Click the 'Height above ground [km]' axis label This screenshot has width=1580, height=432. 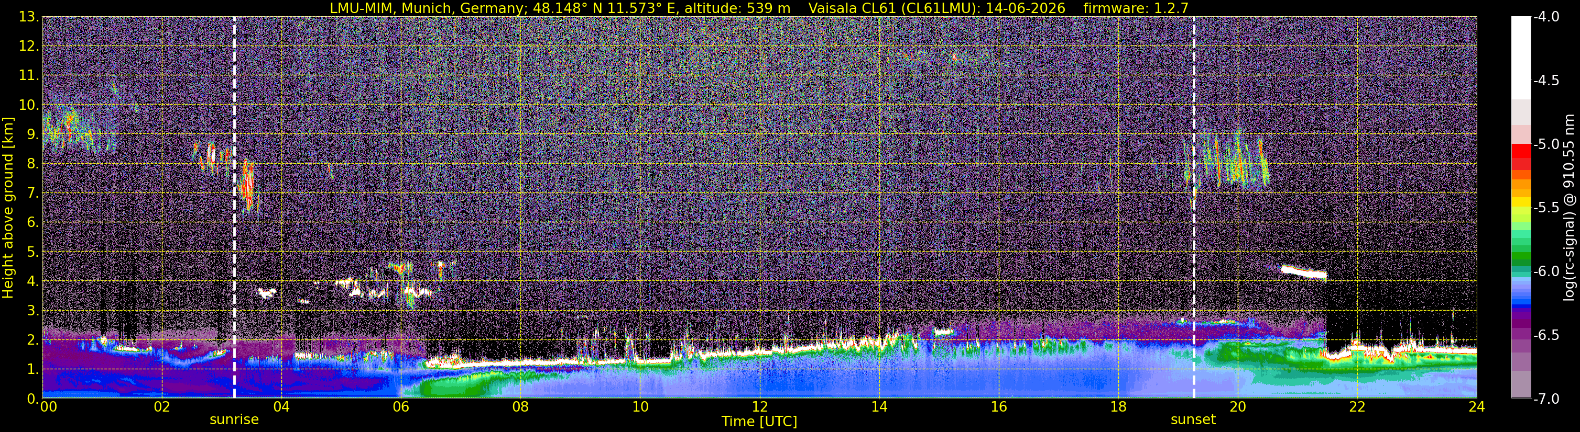(x=8, y=208)
